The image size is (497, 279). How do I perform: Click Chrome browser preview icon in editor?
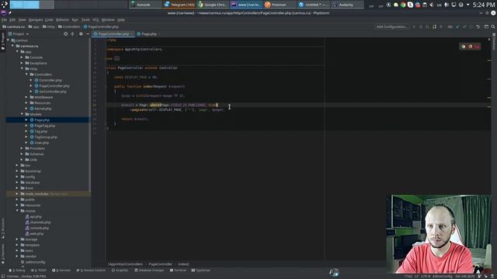point(464,46)
